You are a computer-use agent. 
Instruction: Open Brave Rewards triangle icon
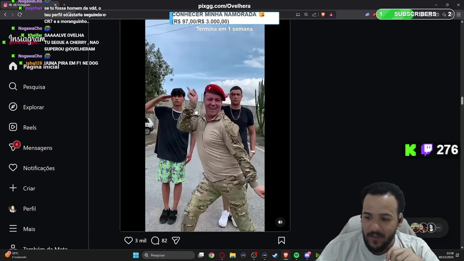coord(331,14)
